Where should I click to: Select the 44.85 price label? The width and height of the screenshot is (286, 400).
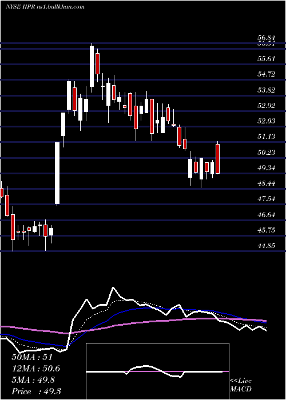pos(266,246)
